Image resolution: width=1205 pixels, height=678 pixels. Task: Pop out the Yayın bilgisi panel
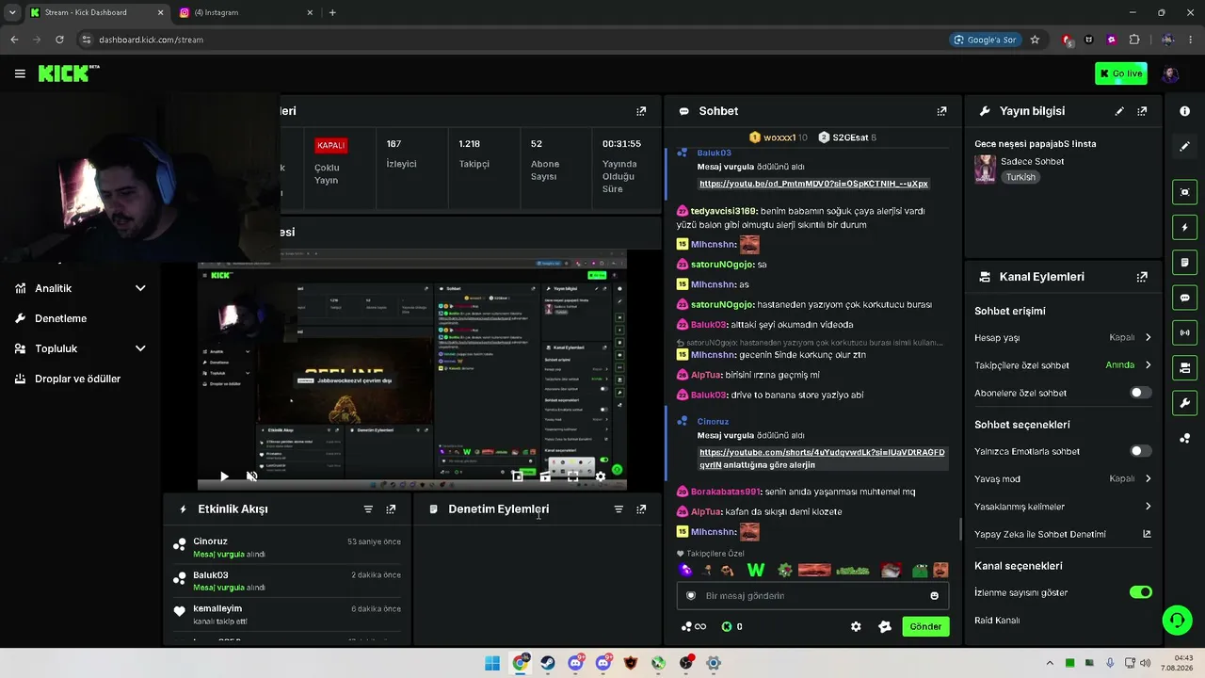pos(1142,111)
